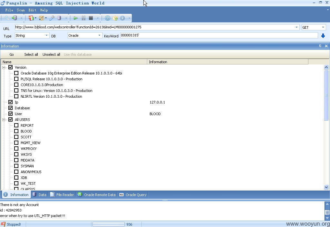Click the Go button

point(12,54)
